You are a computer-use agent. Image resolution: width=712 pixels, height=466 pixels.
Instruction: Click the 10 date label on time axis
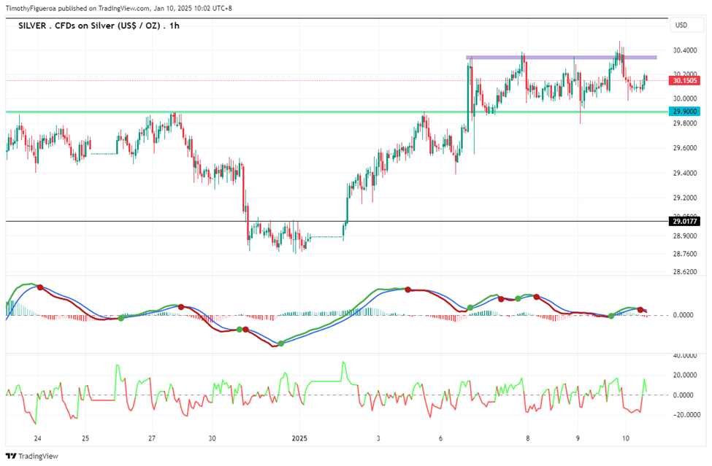pyautogui.click(x=625, y=438)
